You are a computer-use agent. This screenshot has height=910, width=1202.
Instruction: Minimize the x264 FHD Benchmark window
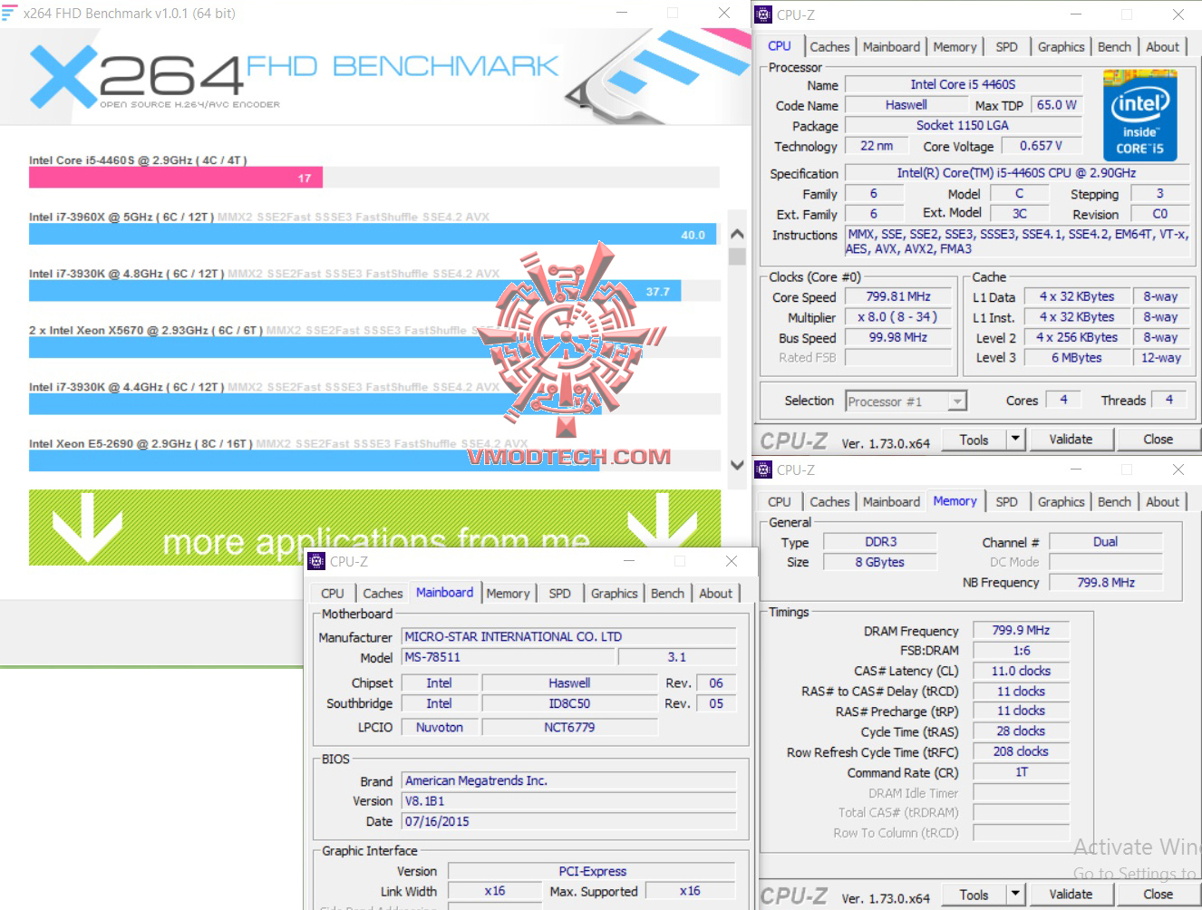(623, 13)
